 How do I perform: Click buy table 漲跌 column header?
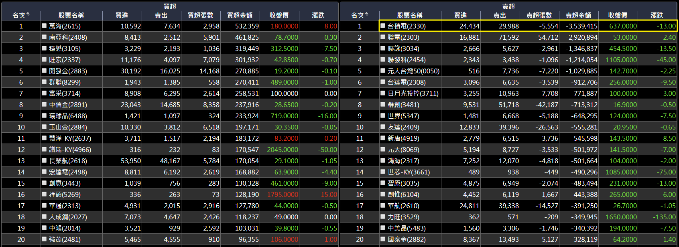click(x=319, y=15)
